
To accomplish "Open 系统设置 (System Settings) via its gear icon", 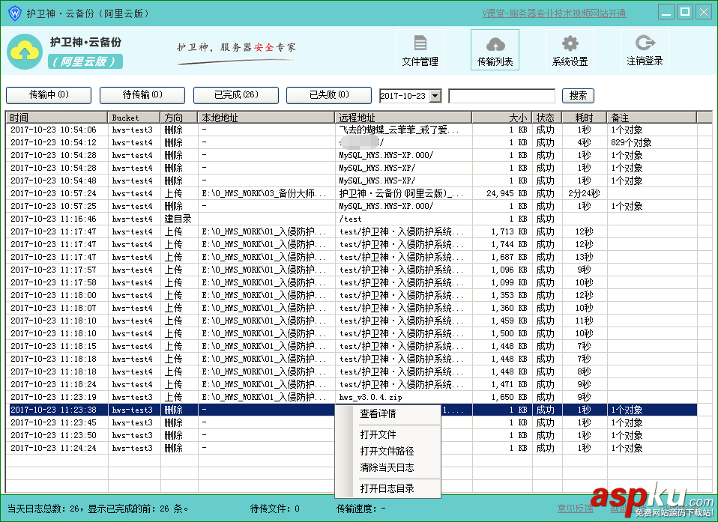I will [571, 49].
